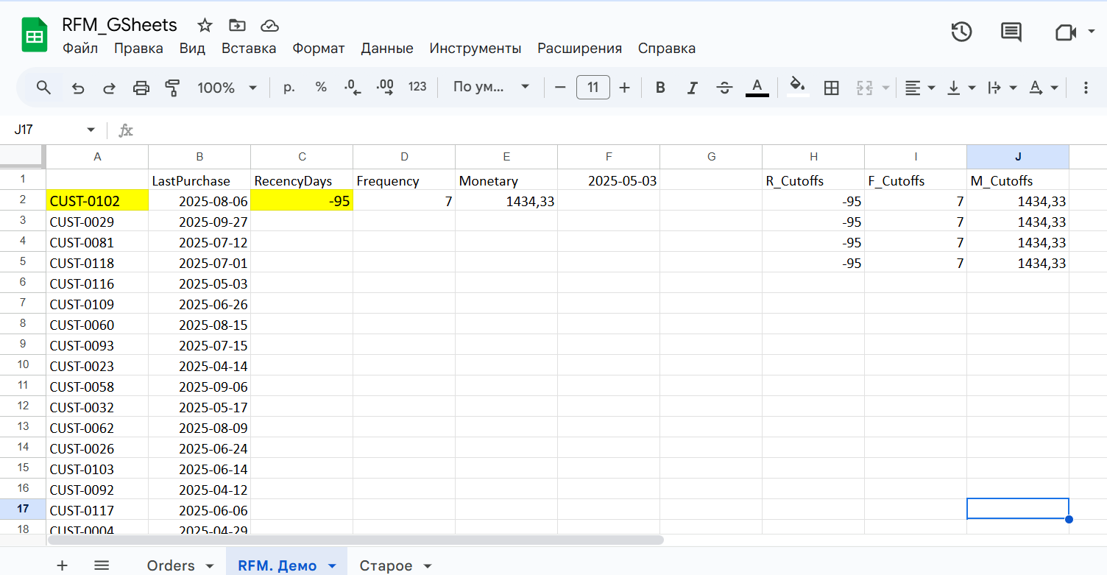Click the undo arrow icon
Image resolution: width=1107 pixels, height=575 pixels.
[78, 88]
